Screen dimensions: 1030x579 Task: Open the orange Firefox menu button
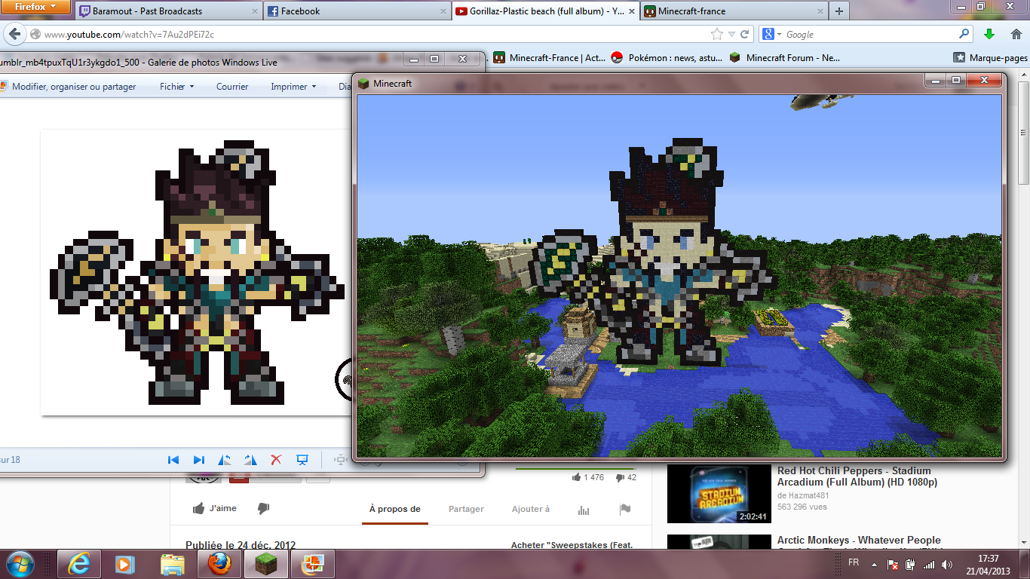35,7
